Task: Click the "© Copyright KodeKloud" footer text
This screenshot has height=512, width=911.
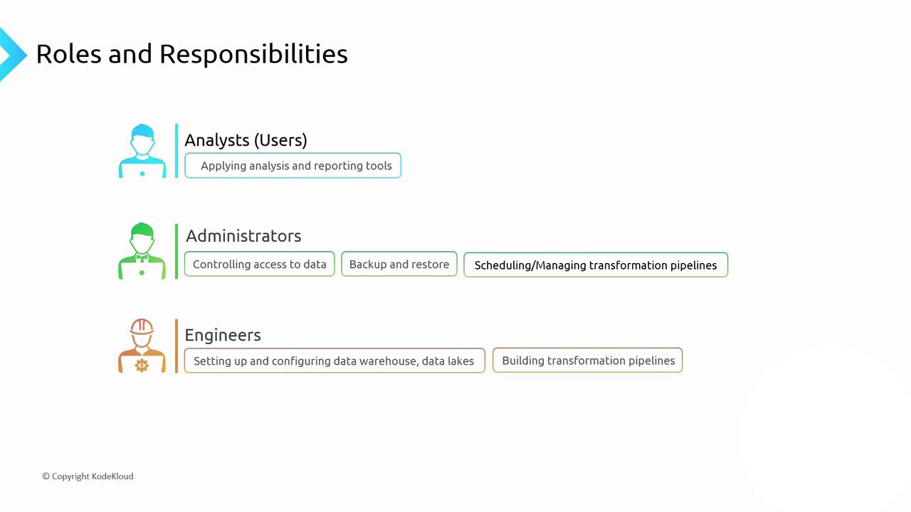Action: (88, 476)
